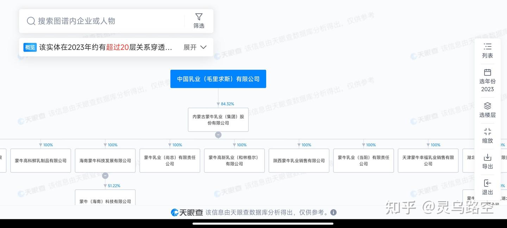Open the 列表 list view icon
Screen dimensions: 507x228
click(488, 46)
